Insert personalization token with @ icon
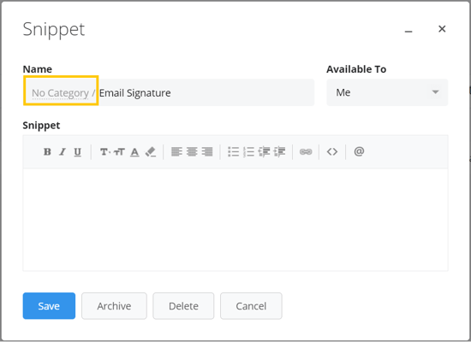The image size is (471, 342). point(359,151)
